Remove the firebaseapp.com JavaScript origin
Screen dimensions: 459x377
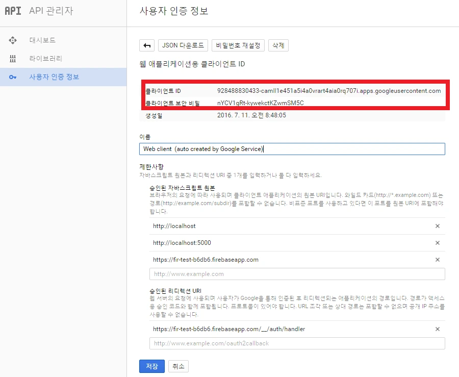(437, 260)
